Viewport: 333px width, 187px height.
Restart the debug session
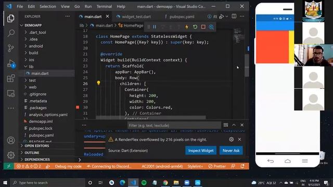[x=195, y=26]
